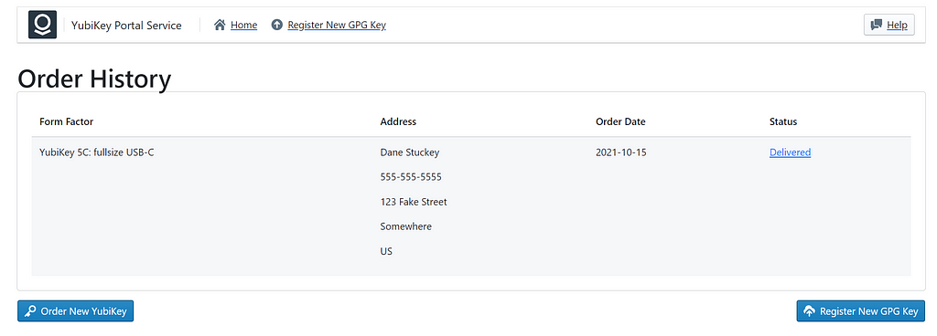Open the Help button
937x336 pixels.
point(889,25)
